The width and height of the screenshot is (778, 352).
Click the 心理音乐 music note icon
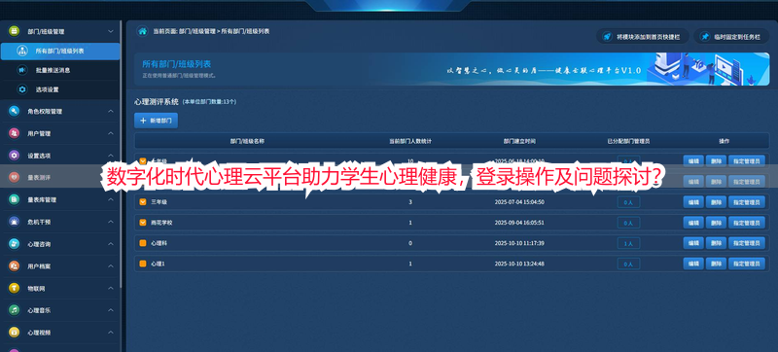[14, 310]
